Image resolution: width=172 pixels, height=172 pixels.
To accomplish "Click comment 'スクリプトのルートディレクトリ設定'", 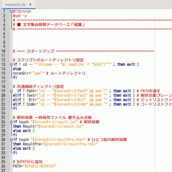I will click(x=50, y=60).
